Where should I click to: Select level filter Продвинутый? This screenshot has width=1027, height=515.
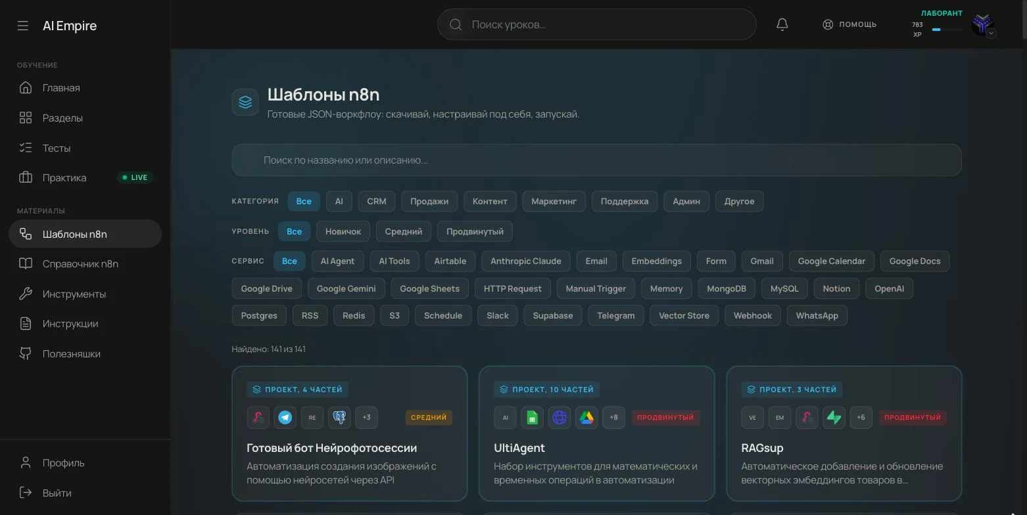click(475, 231)
